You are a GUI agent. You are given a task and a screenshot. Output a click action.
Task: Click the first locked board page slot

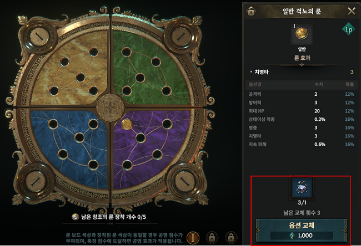pyautogui.click(x=212, y=238)
